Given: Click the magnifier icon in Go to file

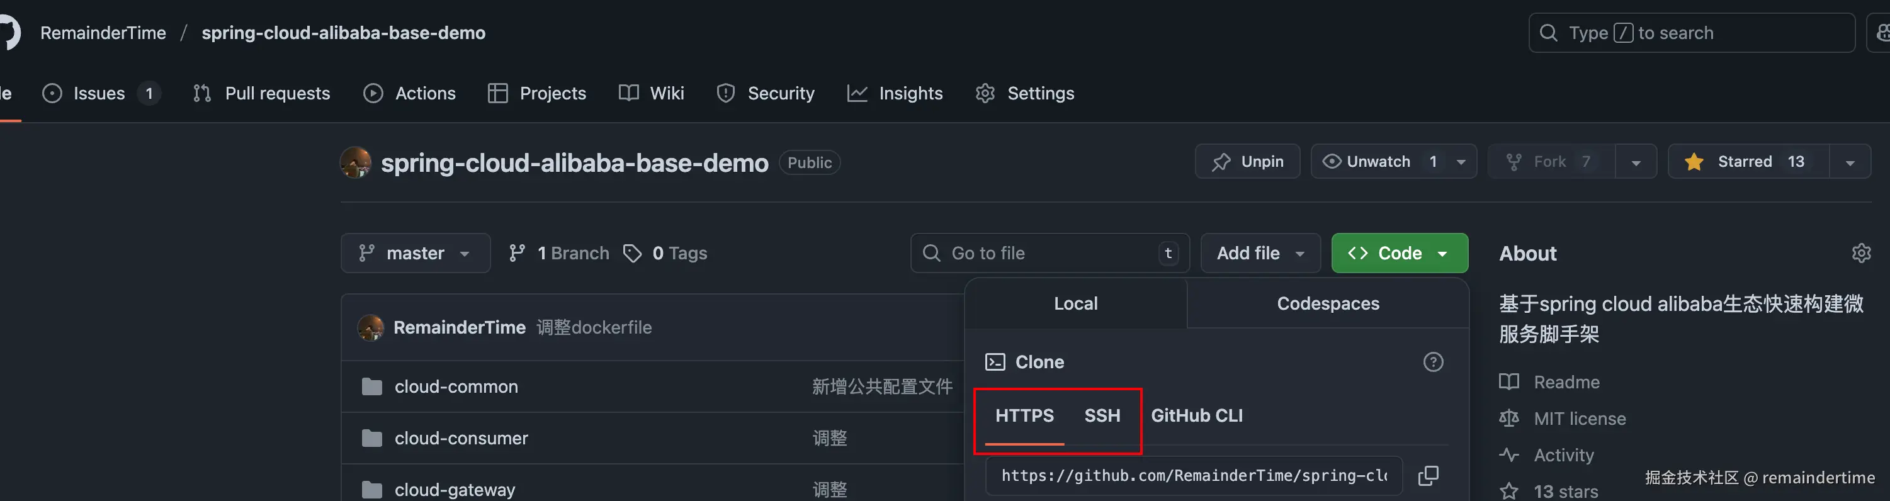Looking at the screenshot, I should 931,253.
